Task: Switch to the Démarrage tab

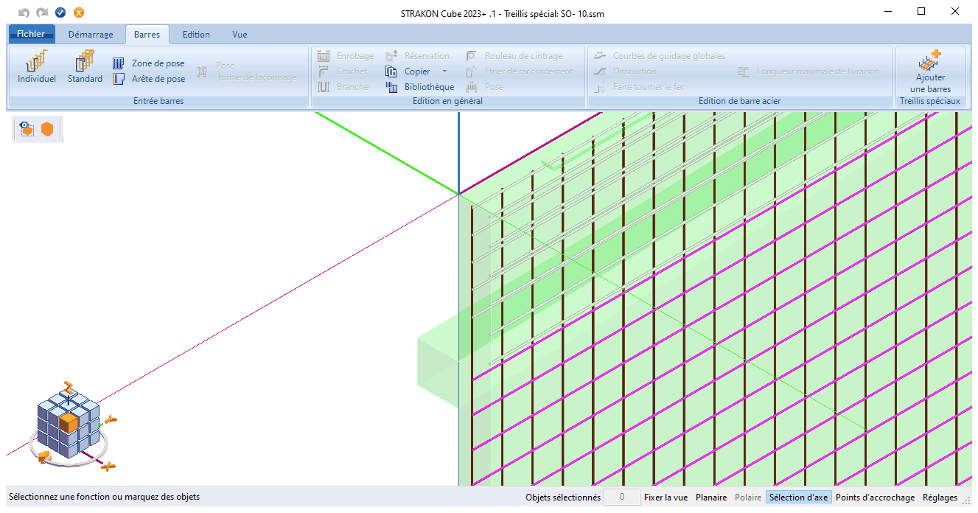Action: pos(91,35)
